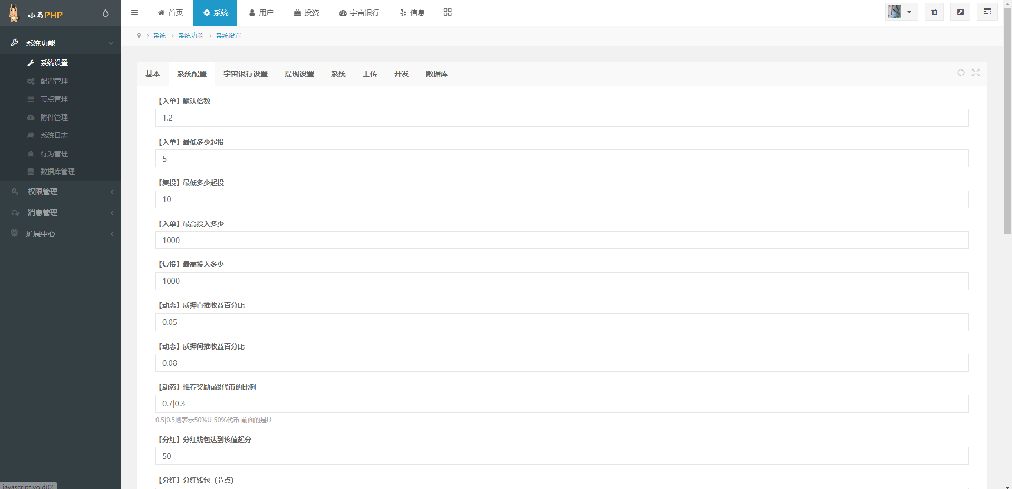Image resolution: width=1012 pixels, height=489 pixels.
Task: Go to 首页 in the top navigation
Action: (x=170, y=13)
